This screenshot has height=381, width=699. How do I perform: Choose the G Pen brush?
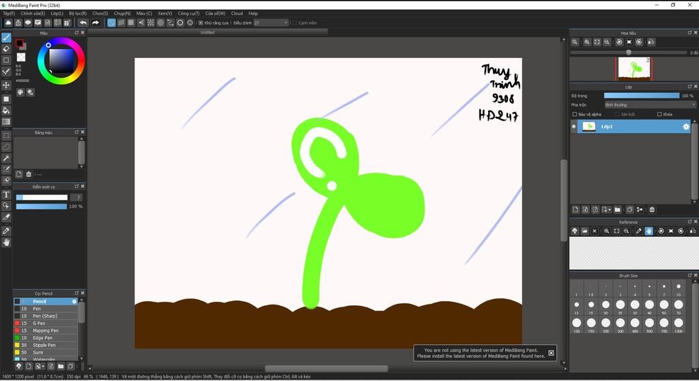(x=46, y=324)
